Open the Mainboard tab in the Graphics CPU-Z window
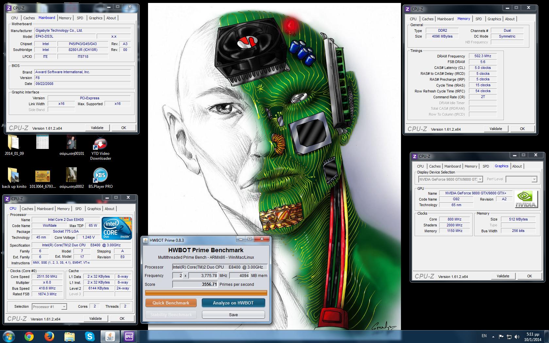The image size is (549, 343). click(453, 166)
